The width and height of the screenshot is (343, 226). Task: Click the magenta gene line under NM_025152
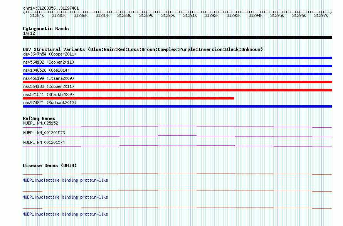pyautogui.click(x=177, y=126)
